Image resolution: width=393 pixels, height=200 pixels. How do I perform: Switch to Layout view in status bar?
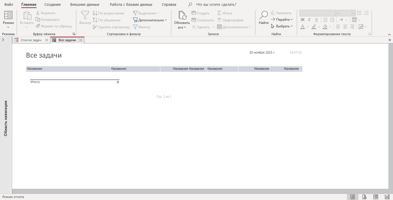[x=376, y=197]
